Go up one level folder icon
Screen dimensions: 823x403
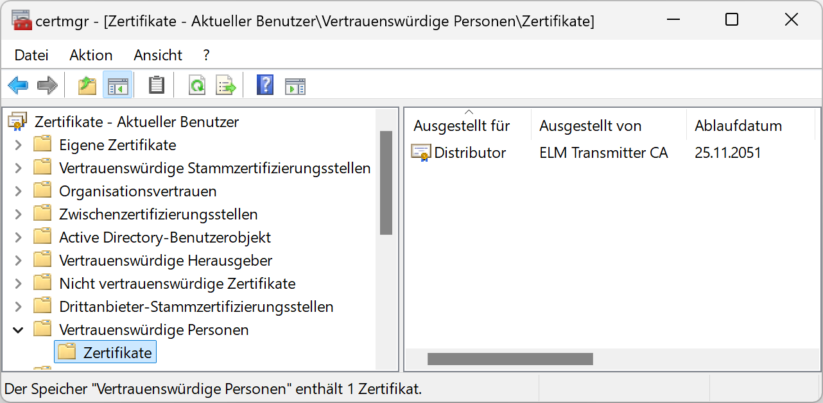[87, 85]
